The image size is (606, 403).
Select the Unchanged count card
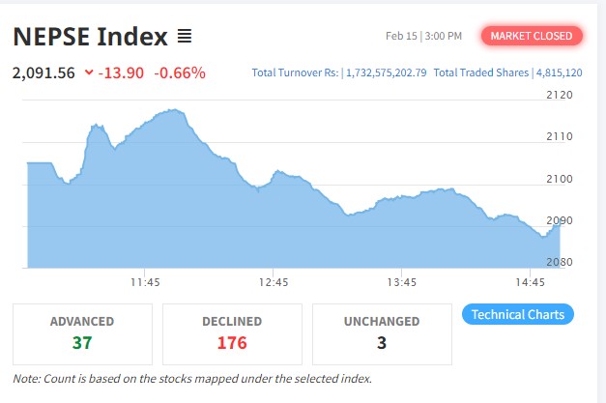(381, 332)
